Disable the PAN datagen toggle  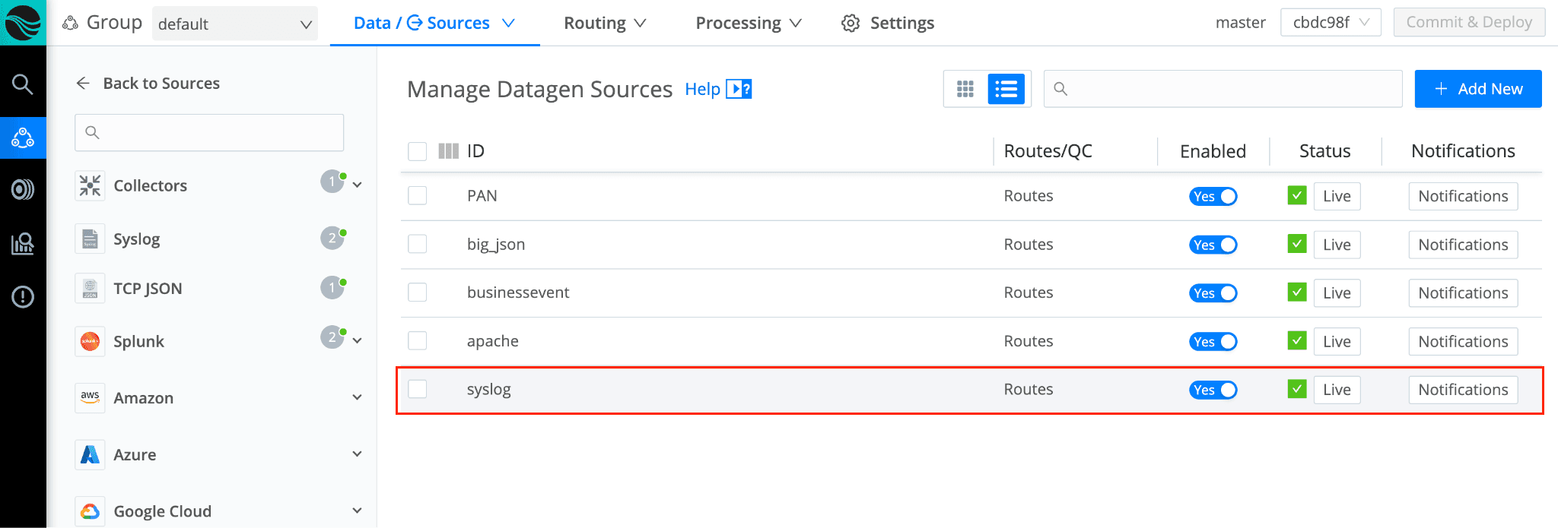[1213, 196]
